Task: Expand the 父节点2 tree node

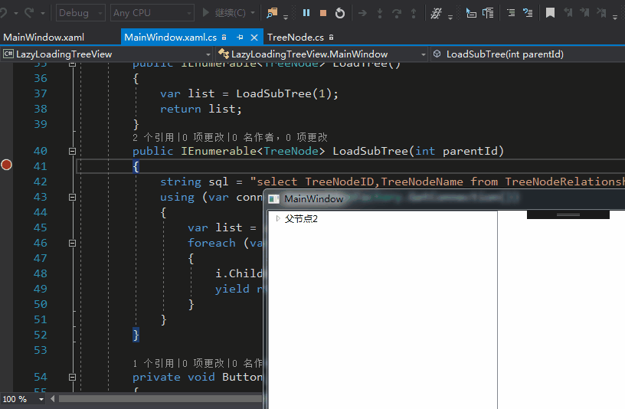Action: point(277,219)
